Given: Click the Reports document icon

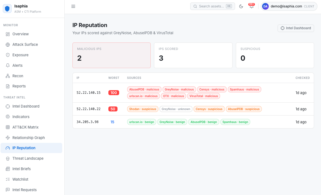Looking at the screenshot, I should (8, 86).
